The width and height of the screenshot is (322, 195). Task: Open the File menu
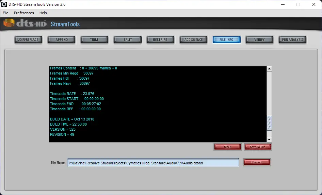coord(5,13)
